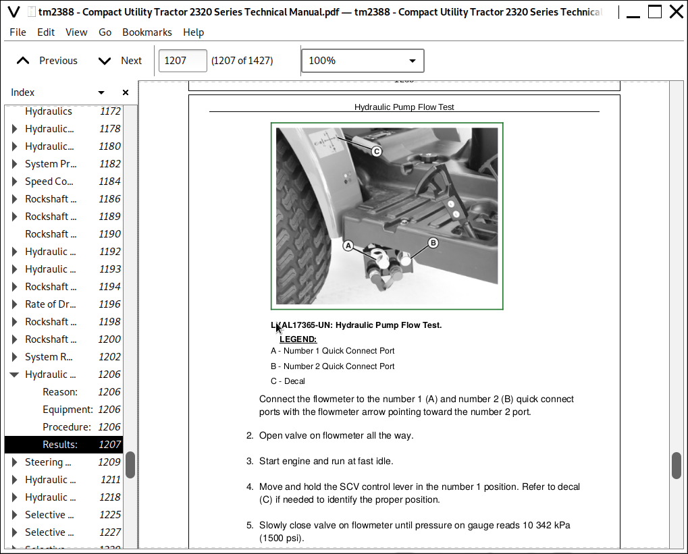The width and height of the screenshot is (688, 554).
Task: Open the Bookmarks menu
Action: click(x=147, y=32)
